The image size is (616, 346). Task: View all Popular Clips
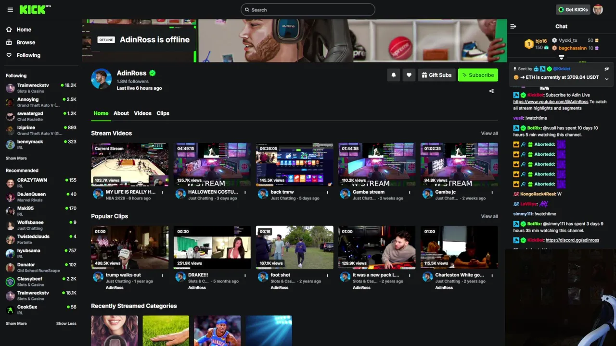pos(489,216)
